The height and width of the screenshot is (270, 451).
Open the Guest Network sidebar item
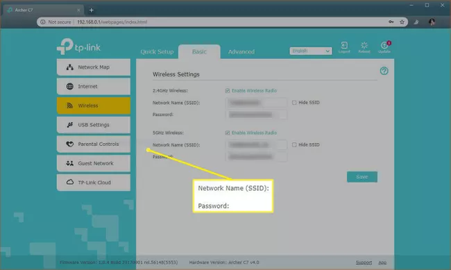[x=94, y=163]
